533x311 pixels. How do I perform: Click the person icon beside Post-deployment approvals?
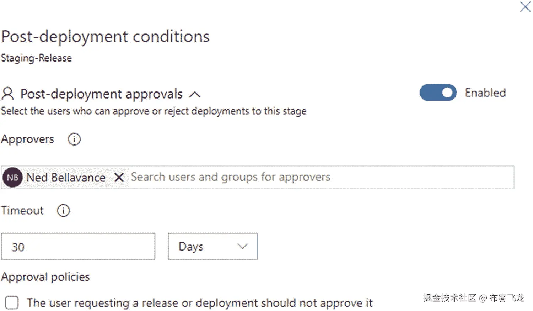tap(7, 94)
